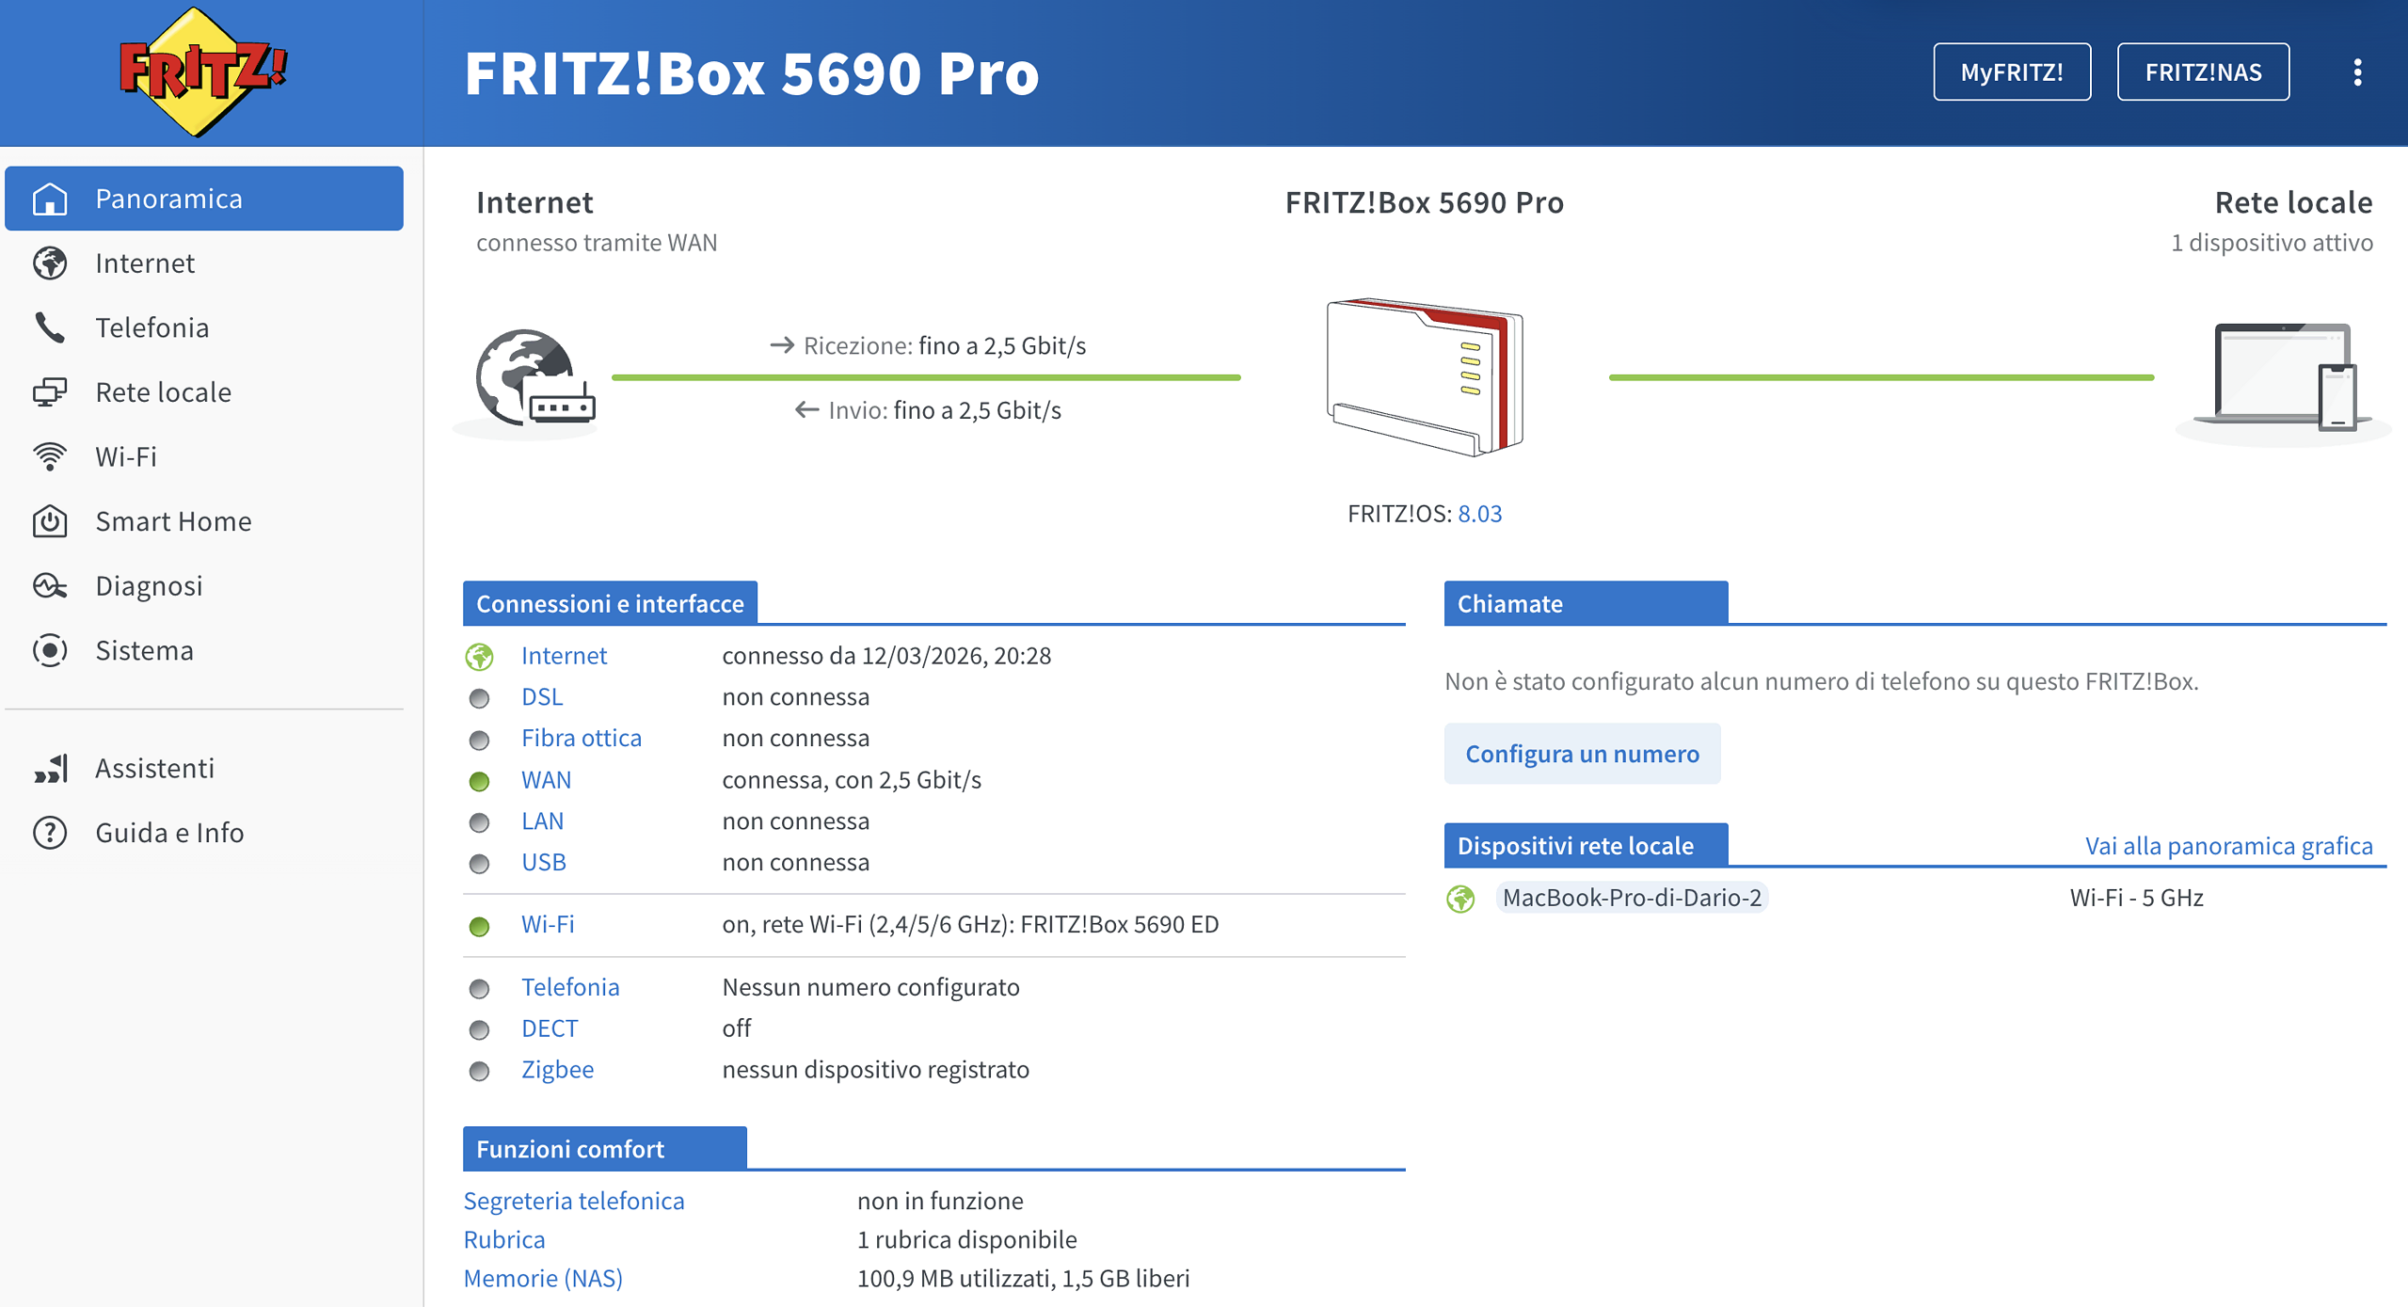Open the DECT link
The width and height of the screenshot is (2408, 1307).
coord(550,1028)
